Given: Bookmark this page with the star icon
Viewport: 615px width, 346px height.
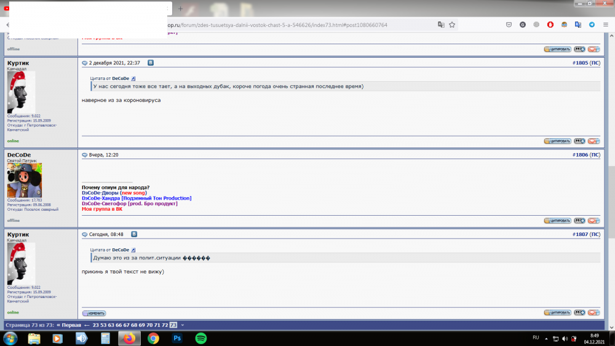Looking at the screenshot, I should (x=452, y=25).
